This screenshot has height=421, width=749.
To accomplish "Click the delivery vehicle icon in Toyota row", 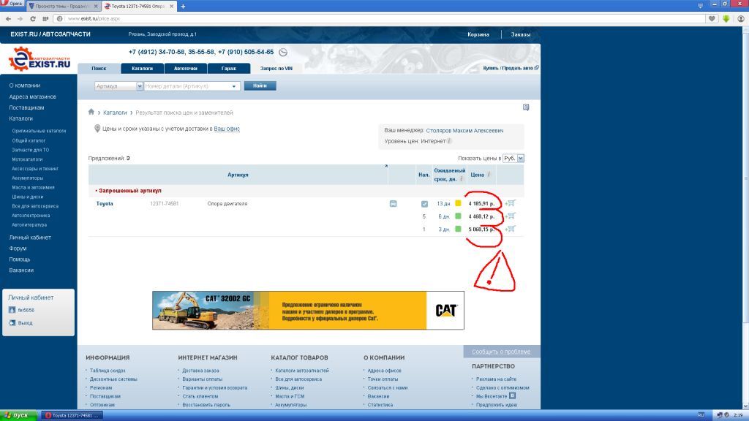I will tap(394, 204).
